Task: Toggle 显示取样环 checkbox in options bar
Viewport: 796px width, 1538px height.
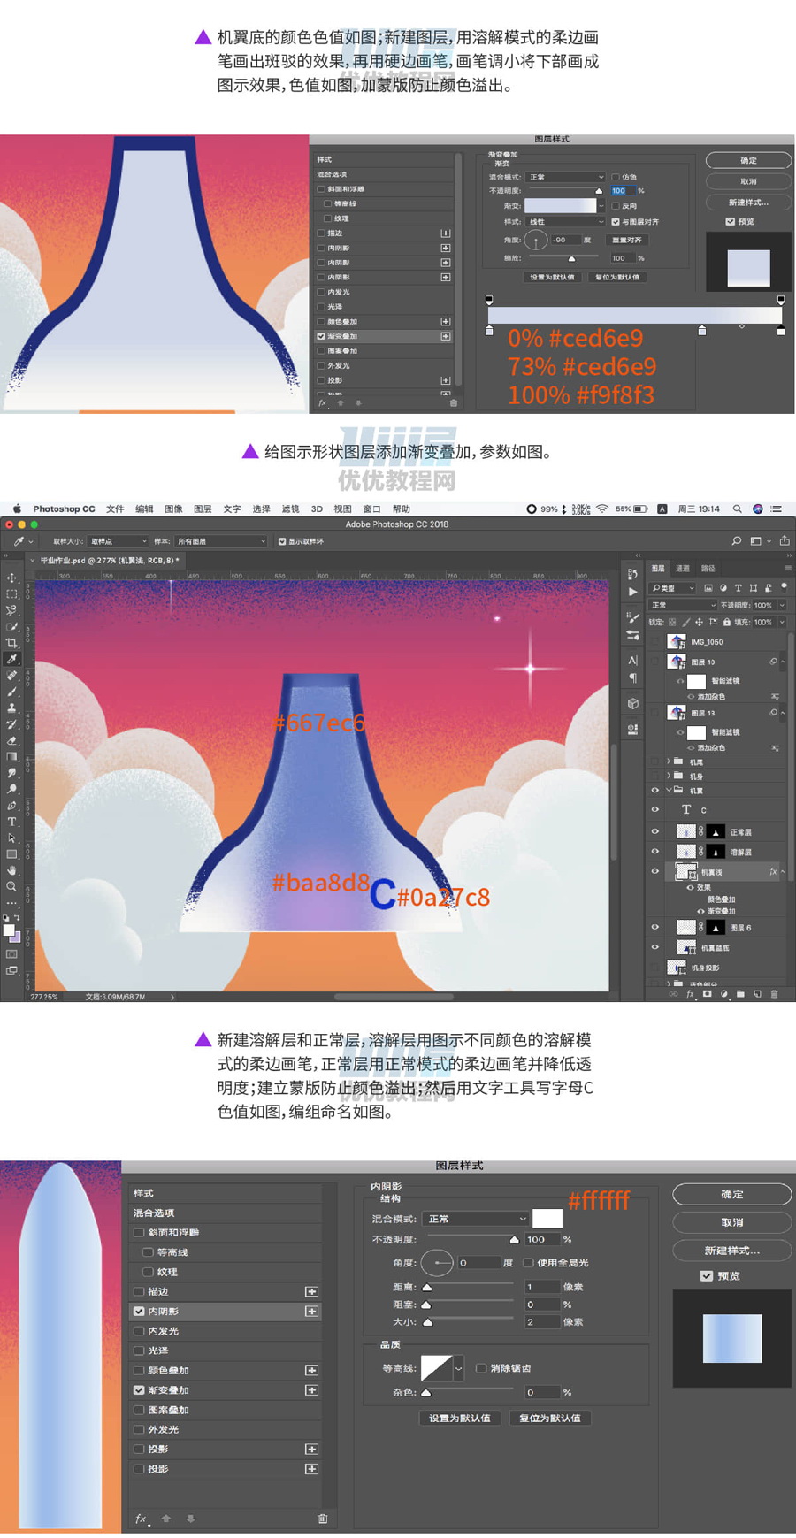Action: pyautogui.click(x=282, y=541)
